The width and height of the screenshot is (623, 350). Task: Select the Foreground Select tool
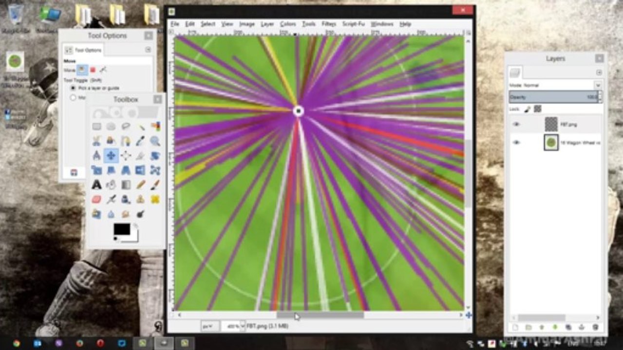(111, 141)
